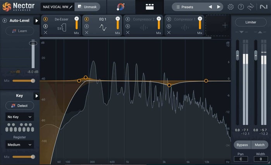The image size is (271, 165).
Task: Click the Auto-Level Learn button
Action: 19,31
